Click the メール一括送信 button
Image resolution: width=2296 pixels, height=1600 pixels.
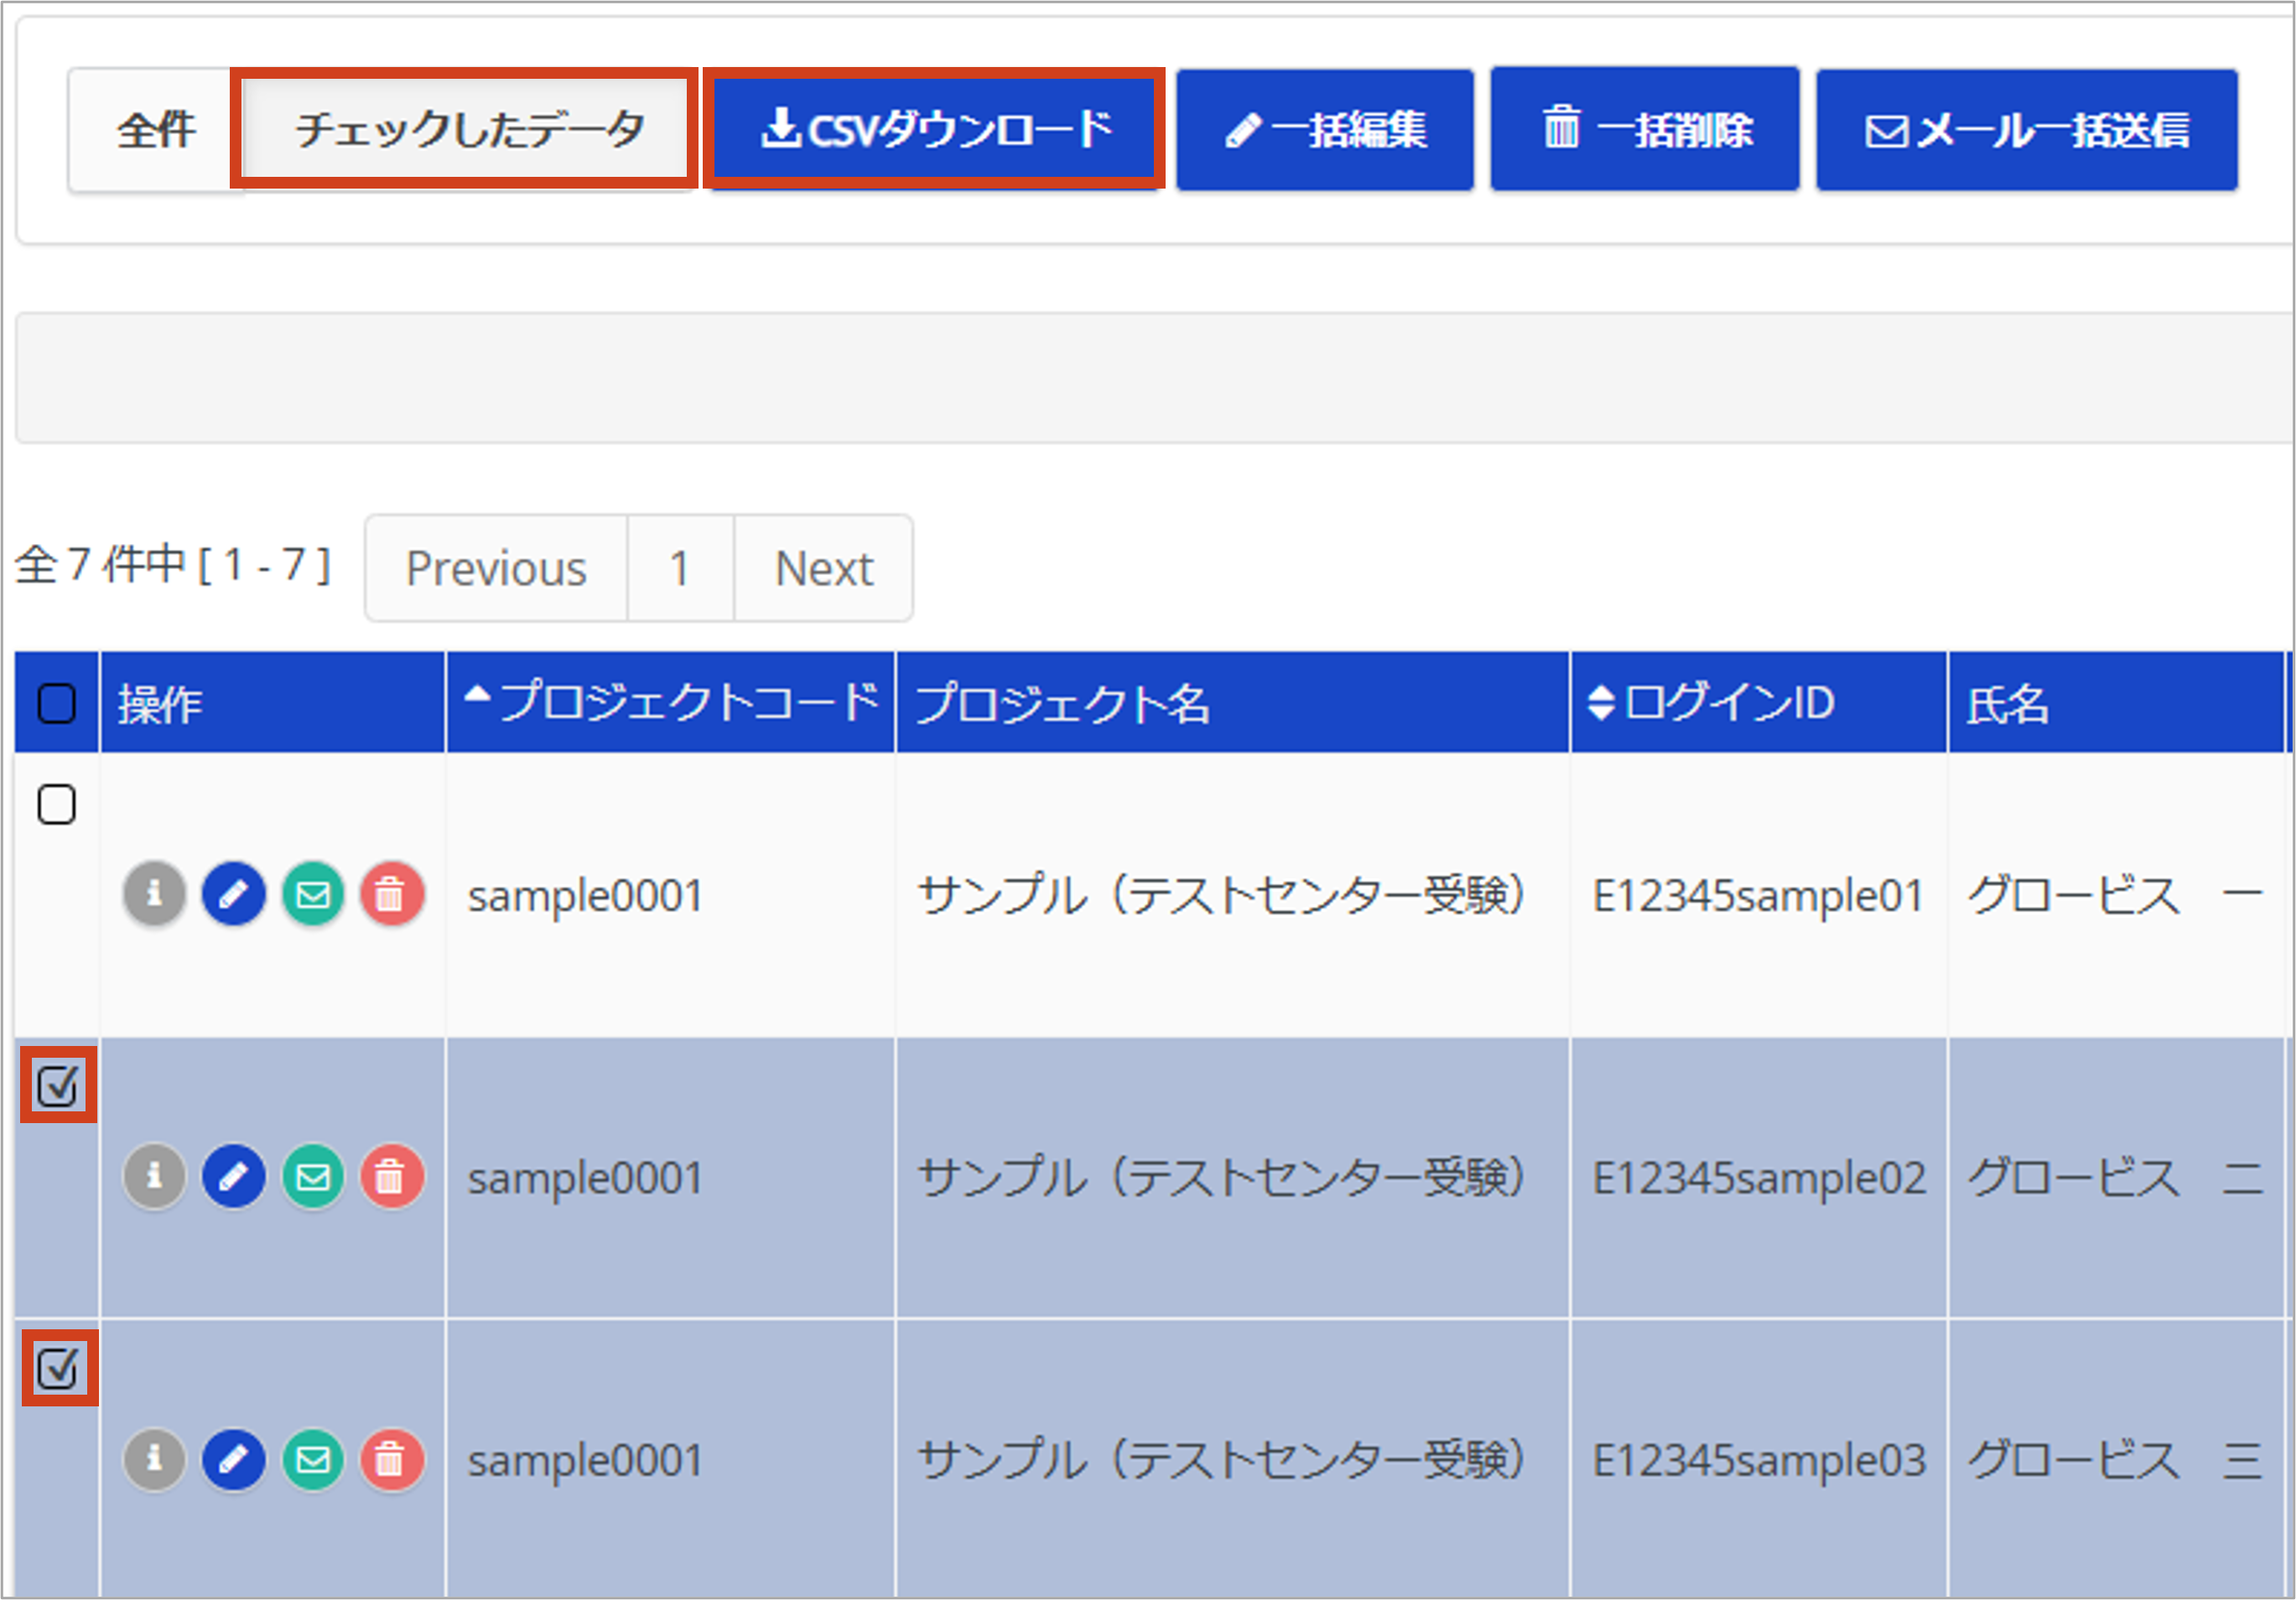click(2026, 130)
